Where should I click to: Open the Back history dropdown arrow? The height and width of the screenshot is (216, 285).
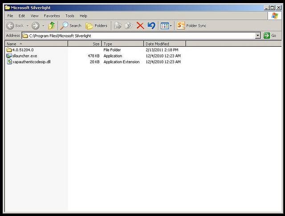[28, 26]
